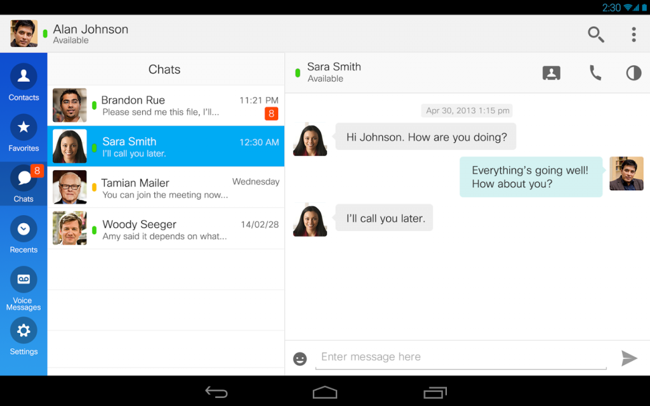The image size is (650, 406).
Task: Click the unread badge 8 on Brandon Rue
Action: tap(272, 114)
